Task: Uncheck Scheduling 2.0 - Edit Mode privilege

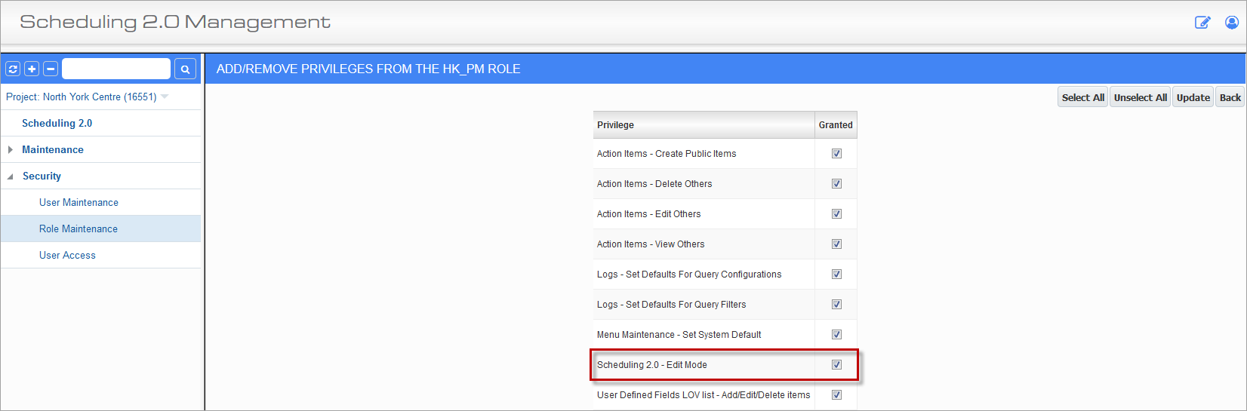Action: click(836, 364)
